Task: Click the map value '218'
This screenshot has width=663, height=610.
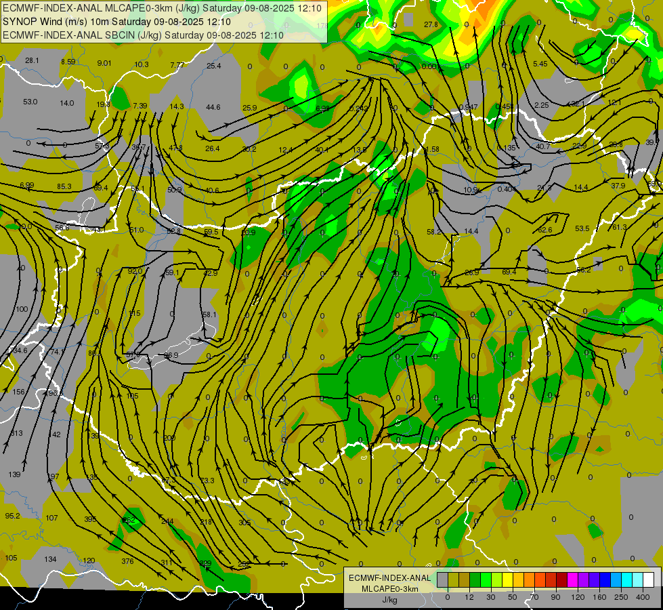Action: pyautogui.click(x=206, y=522)
